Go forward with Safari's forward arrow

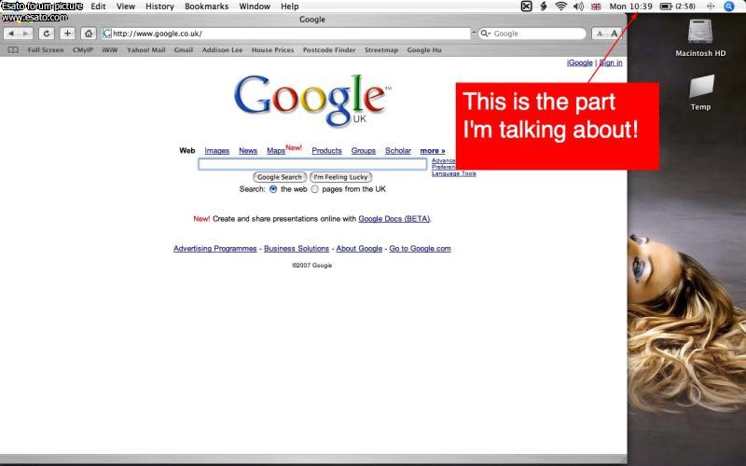click(x=26, y=34)
